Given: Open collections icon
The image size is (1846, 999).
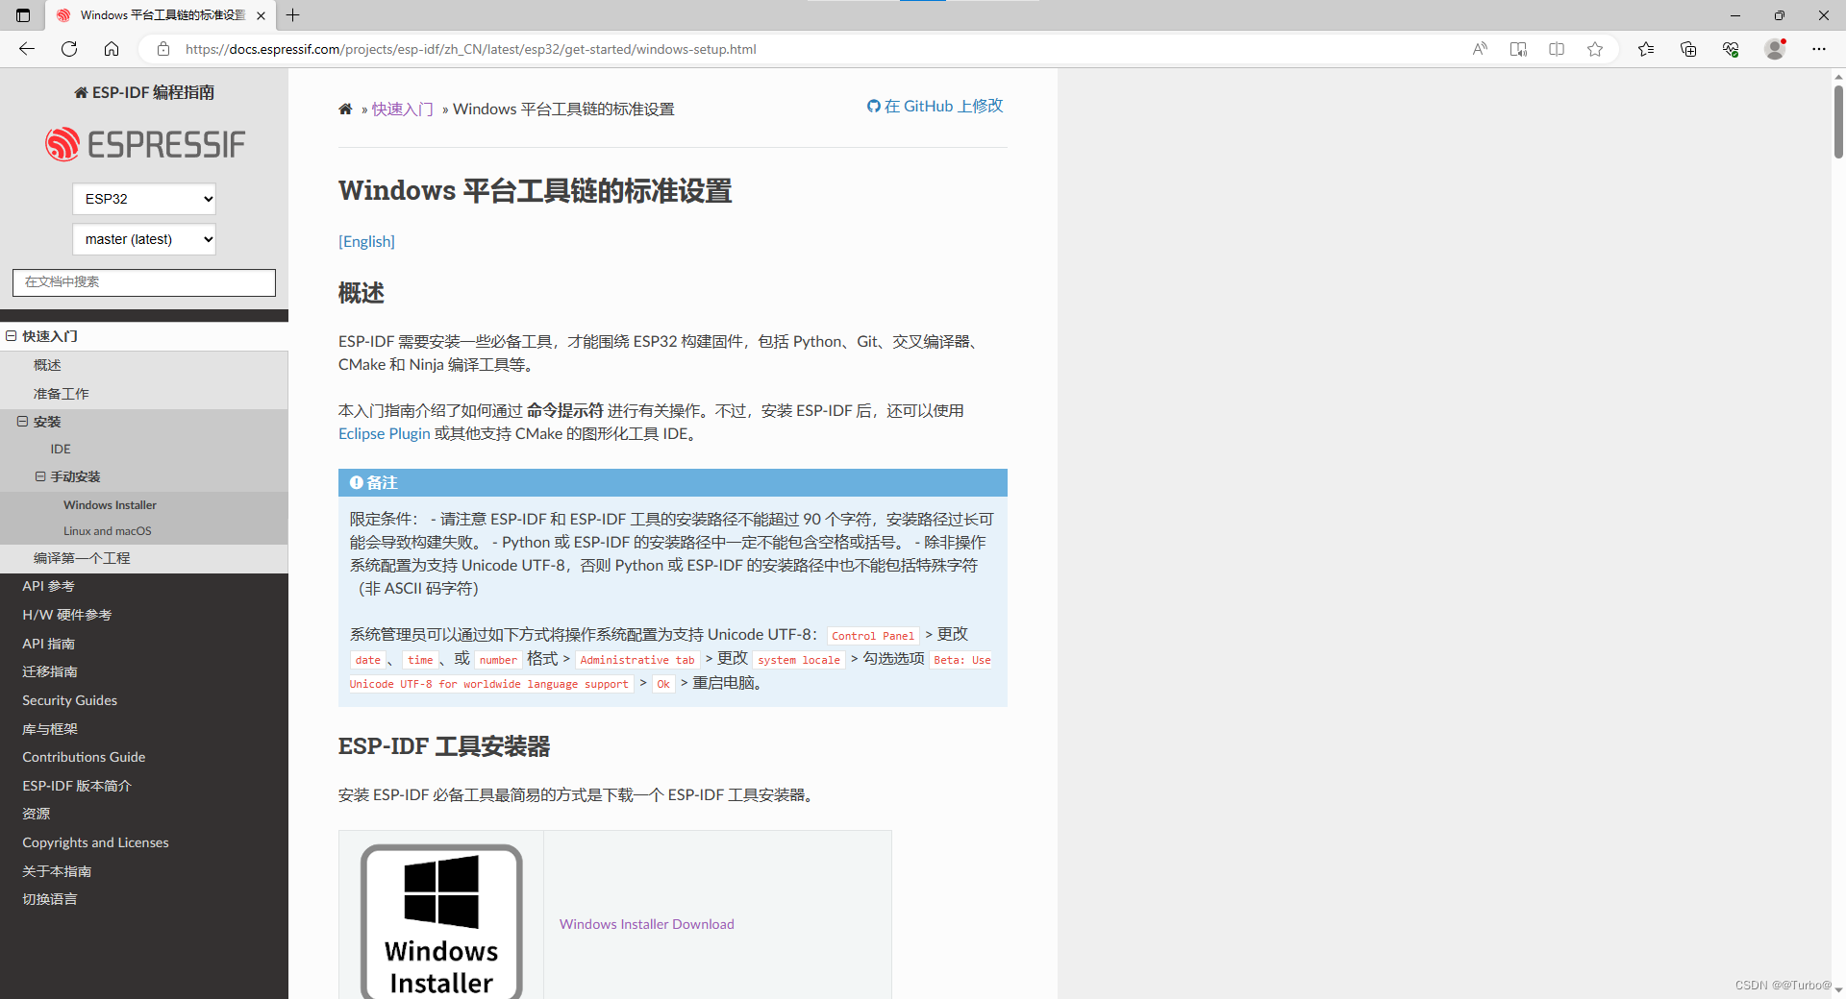Looking at the screenshot, I should 1688,49.
